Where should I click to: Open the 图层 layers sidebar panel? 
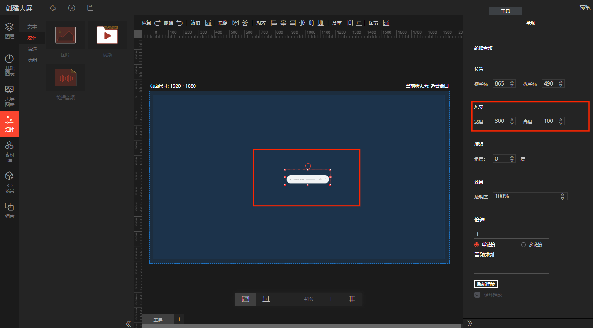click(x=10, y=31)
